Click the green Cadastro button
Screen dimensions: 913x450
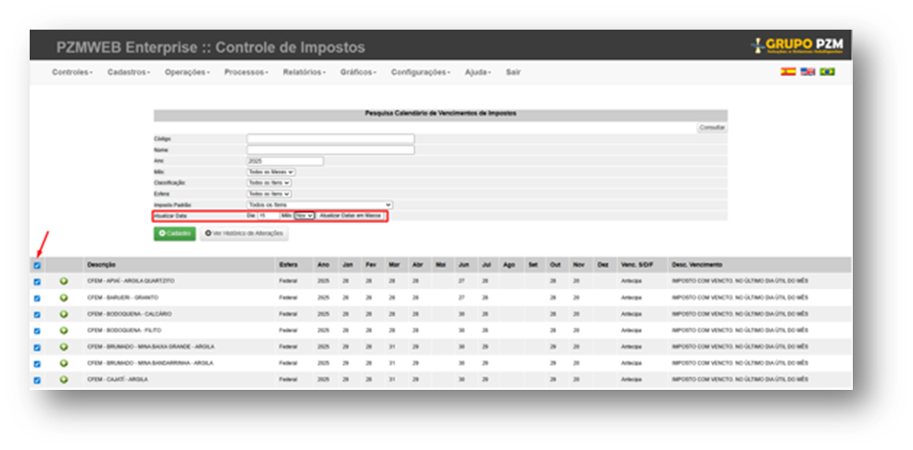174,234
